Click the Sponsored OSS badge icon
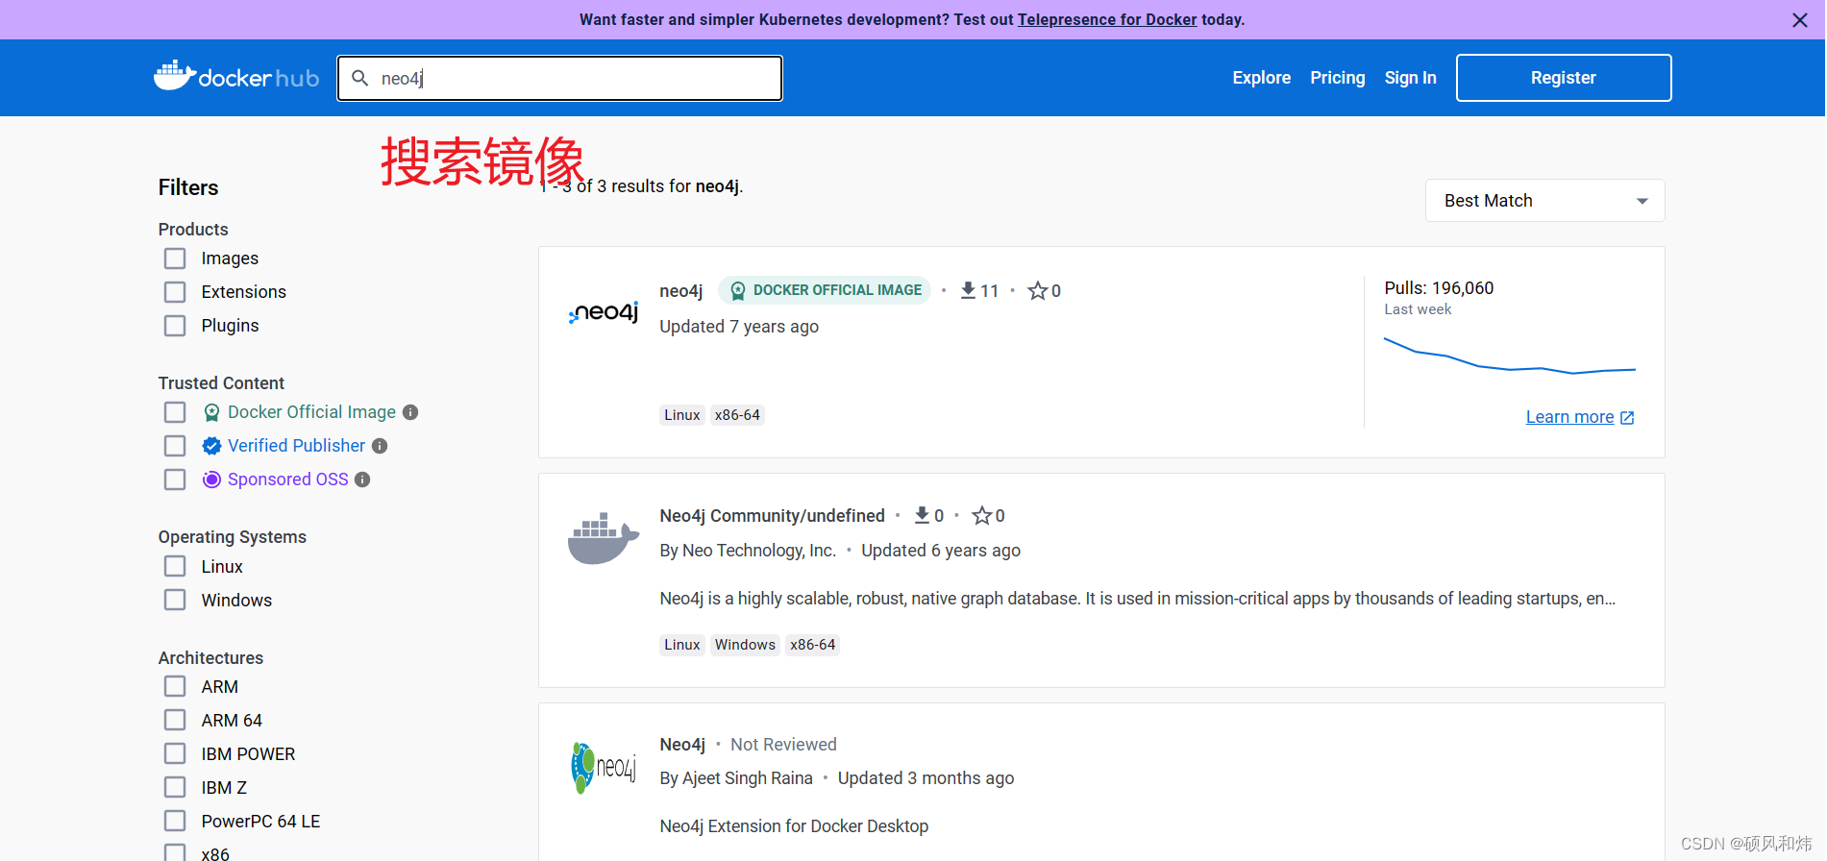This screenshot has height=861, width=1827. point(212,480)
